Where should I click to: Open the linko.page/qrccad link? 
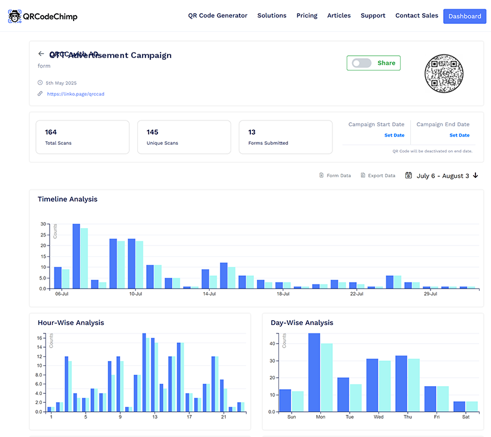click(75, 94)
